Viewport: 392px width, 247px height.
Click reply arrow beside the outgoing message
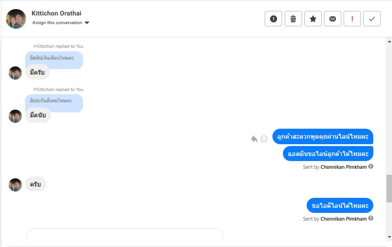click(254, 139)
